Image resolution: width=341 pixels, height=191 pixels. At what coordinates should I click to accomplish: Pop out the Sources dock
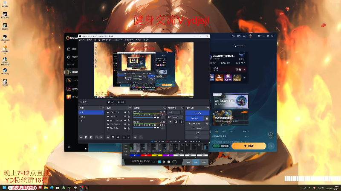pyautogui.click(x=130, y=108)
